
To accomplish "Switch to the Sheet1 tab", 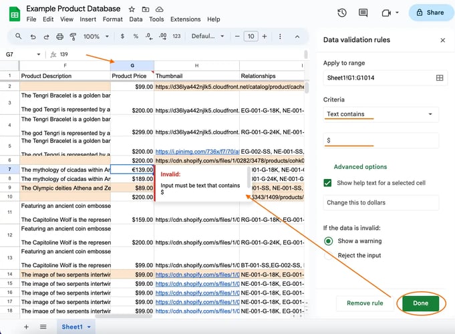I will 72,327.
